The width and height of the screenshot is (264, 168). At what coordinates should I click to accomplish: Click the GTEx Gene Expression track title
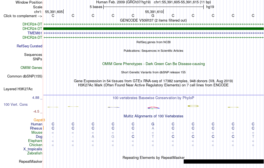(153, 81)
